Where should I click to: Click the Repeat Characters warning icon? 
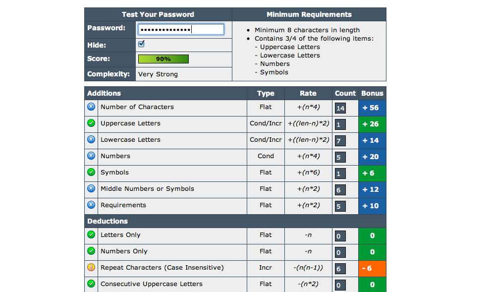pos(91,268)
